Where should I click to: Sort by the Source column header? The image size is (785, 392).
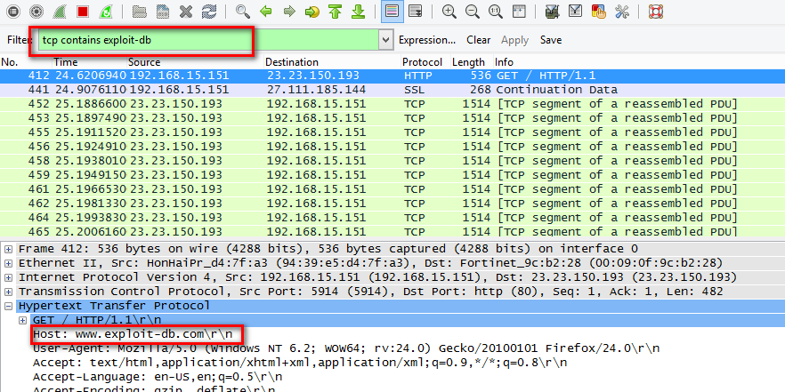[x=195, y=62]
